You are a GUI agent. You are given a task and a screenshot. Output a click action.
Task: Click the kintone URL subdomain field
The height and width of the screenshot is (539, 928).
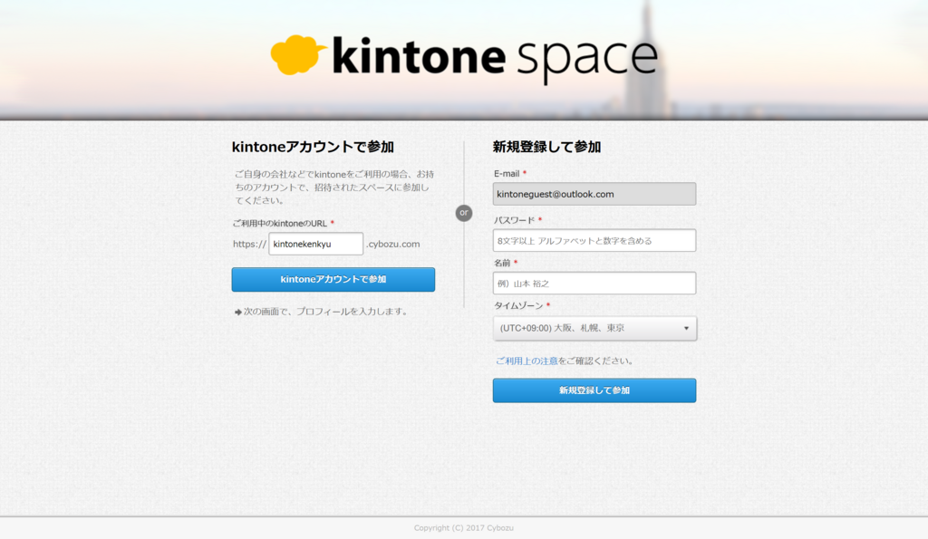[x=315, y=244]
